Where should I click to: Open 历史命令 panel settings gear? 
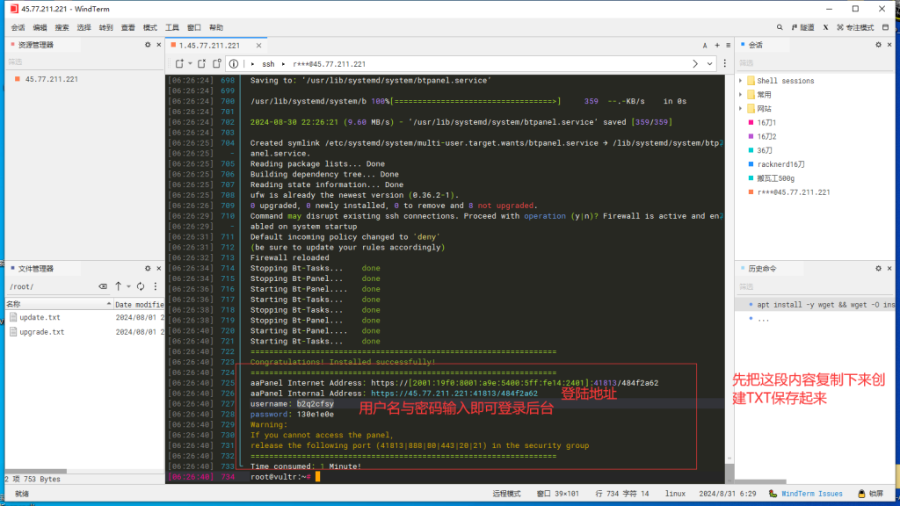pos(878,269)
